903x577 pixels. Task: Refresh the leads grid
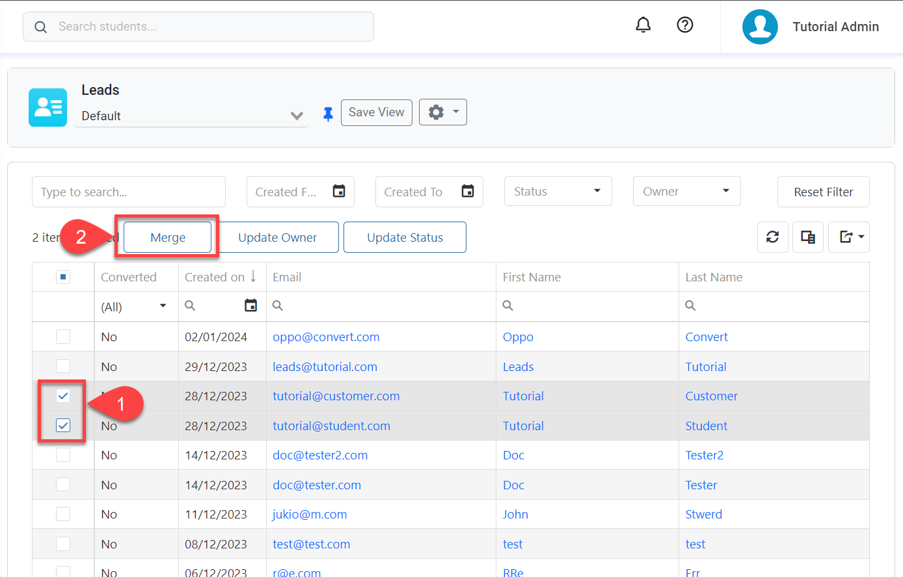coord(773,237)
